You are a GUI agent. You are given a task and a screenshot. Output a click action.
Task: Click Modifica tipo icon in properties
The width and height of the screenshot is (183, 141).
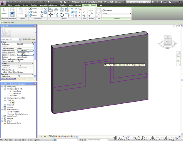[23, 39]
